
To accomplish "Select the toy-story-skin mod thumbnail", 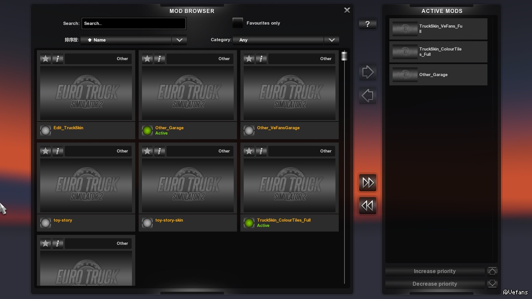I will coord(188,185).
